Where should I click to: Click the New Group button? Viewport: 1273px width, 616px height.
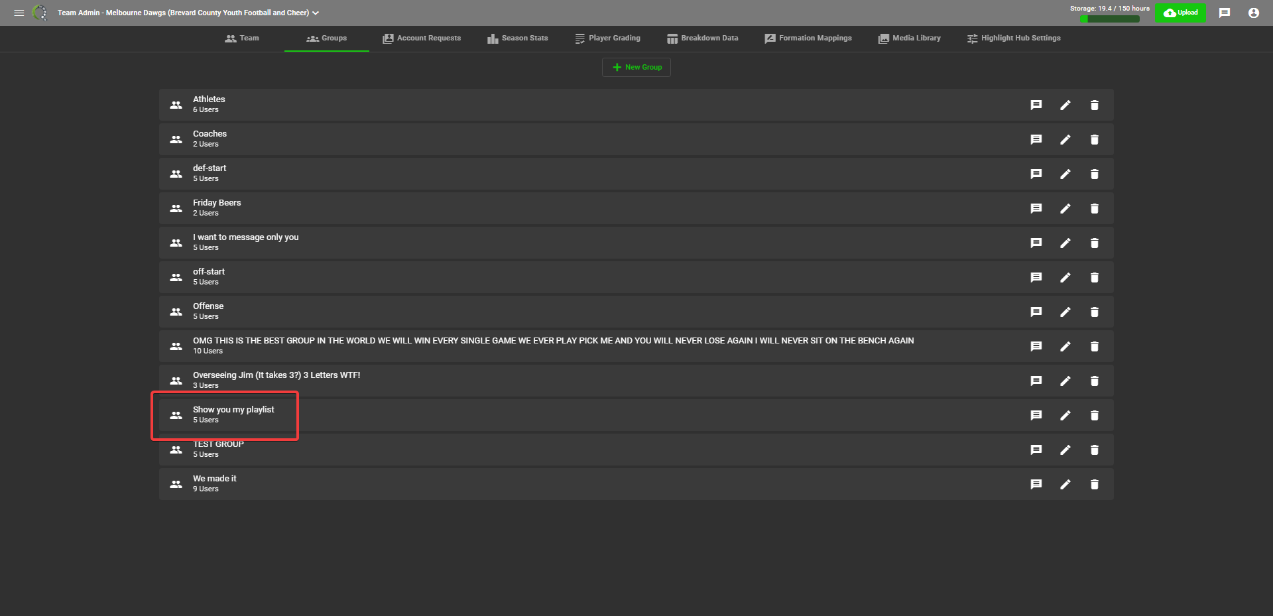[636, 67]
